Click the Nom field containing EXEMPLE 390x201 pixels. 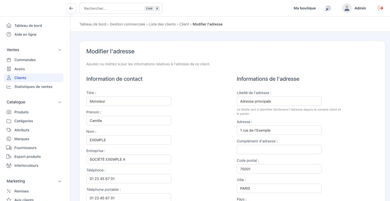tap(129, 140)
